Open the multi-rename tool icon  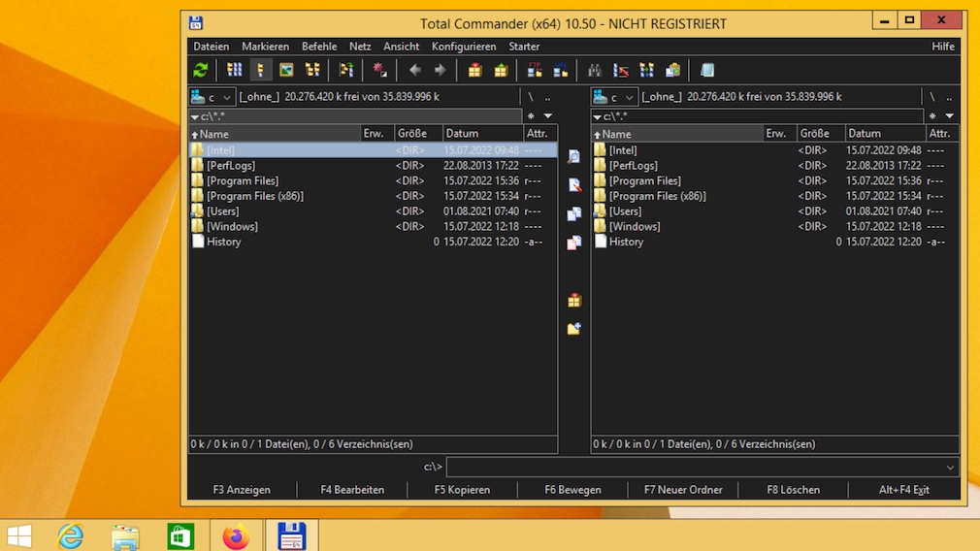click(x=621, y=70)
